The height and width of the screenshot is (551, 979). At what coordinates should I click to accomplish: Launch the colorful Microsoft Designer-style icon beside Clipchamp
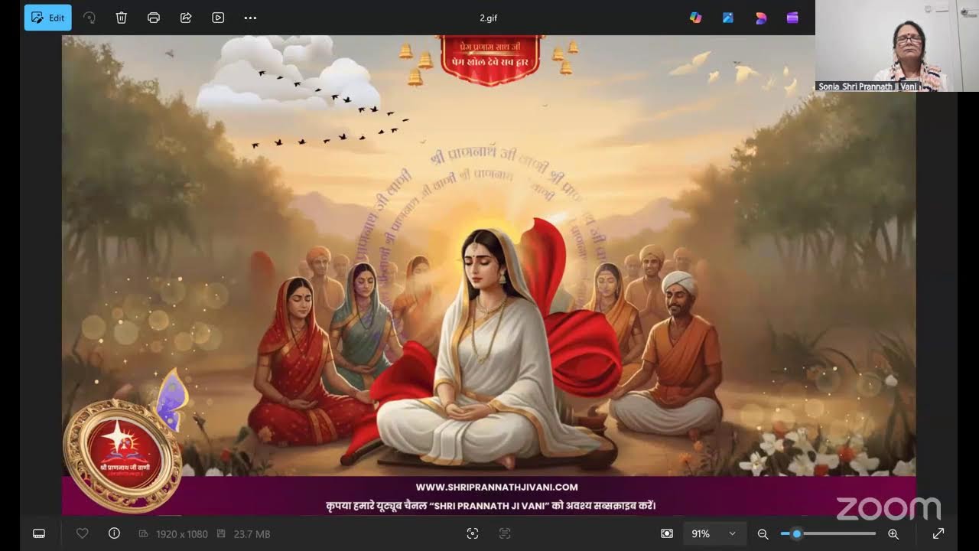click(760, 18)
